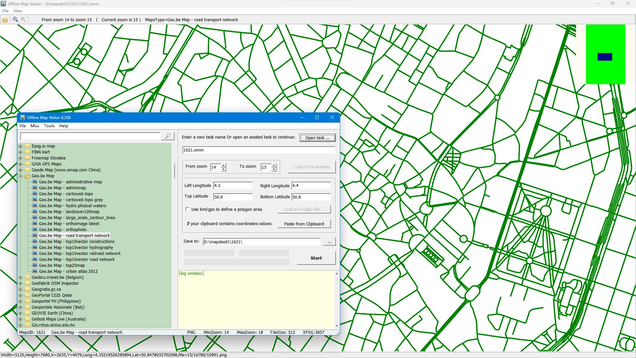Select Getlost Maps Live (Australia) entry
Screen dimensions: 636x358
pyautogui.click(x=59, y=319)
